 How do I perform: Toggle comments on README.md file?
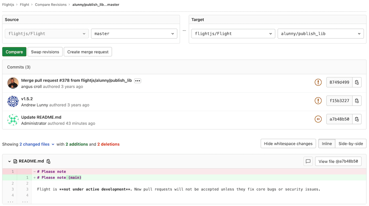coord(308,161)
